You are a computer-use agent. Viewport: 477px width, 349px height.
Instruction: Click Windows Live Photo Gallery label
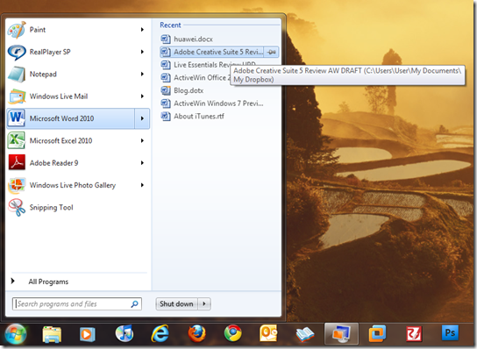coord(73,185)
